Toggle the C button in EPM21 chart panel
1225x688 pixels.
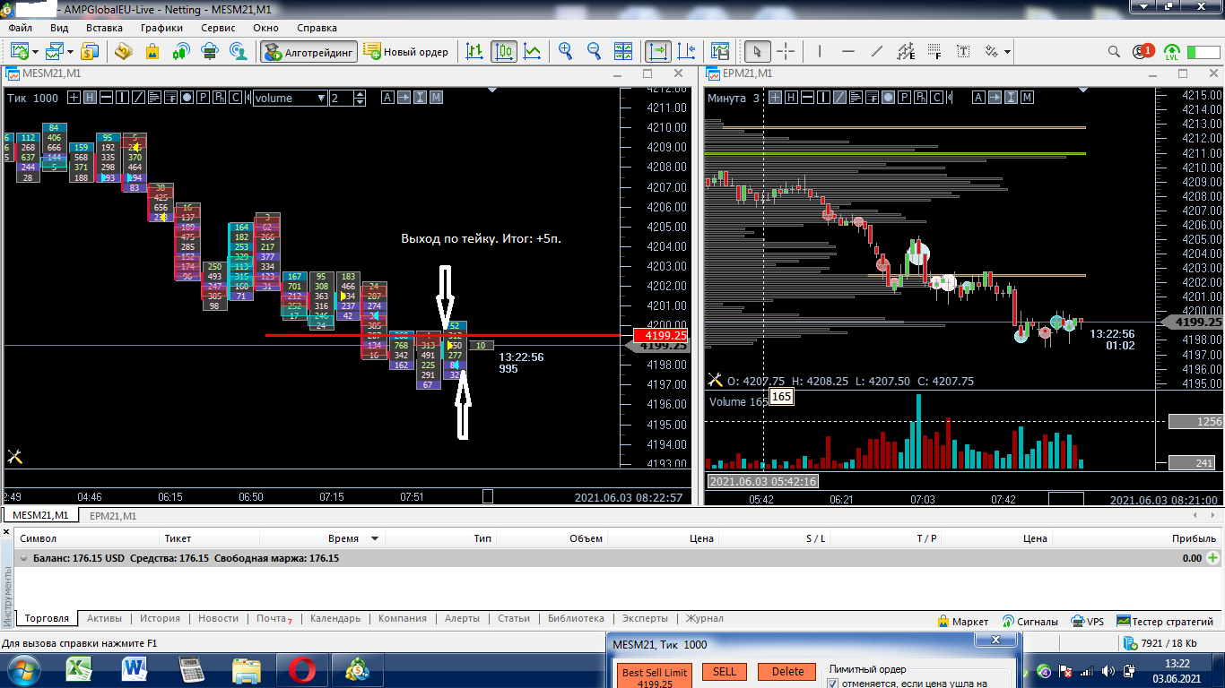pyautogui.click(x=937, y=98)
